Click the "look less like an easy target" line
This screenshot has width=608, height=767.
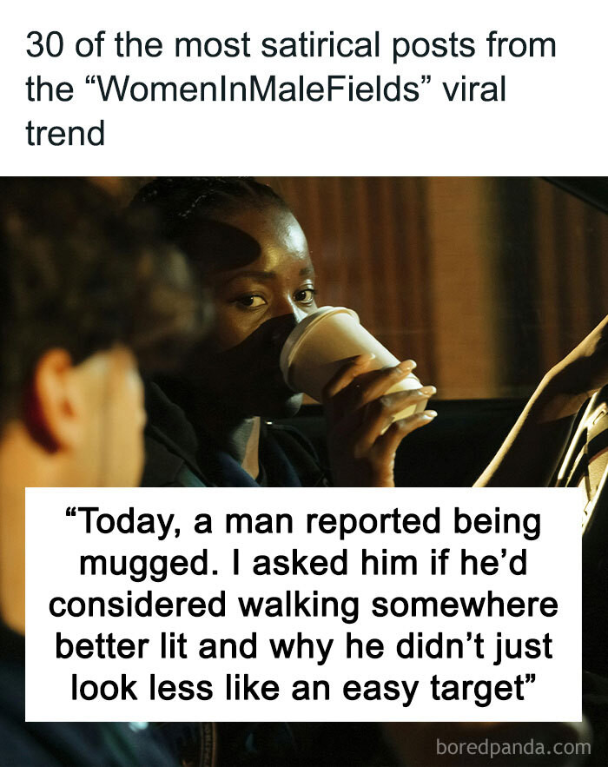pyautogui.click(x=303, y=688)
